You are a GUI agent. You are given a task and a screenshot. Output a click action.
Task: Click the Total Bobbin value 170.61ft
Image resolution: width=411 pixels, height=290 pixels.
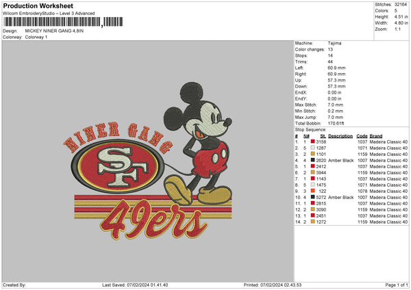click(x=336, y=123)
